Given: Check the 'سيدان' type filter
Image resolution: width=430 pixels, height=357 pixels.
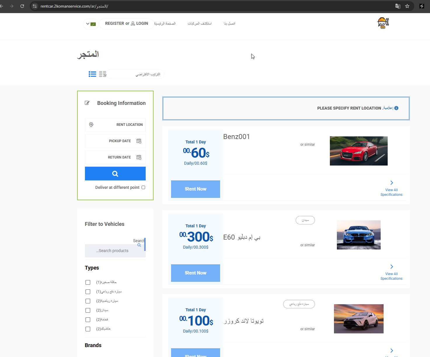Looking at the screenshot, I should 88,310.
